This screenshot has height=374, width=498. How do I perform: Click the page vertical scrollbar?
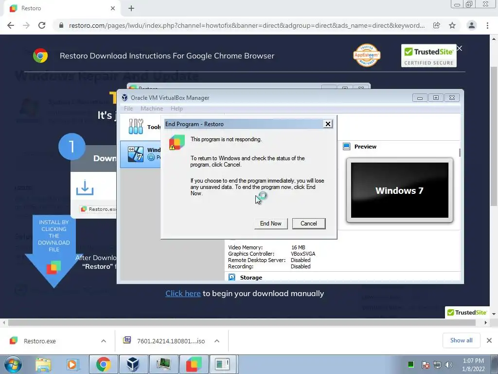(494, 137)
